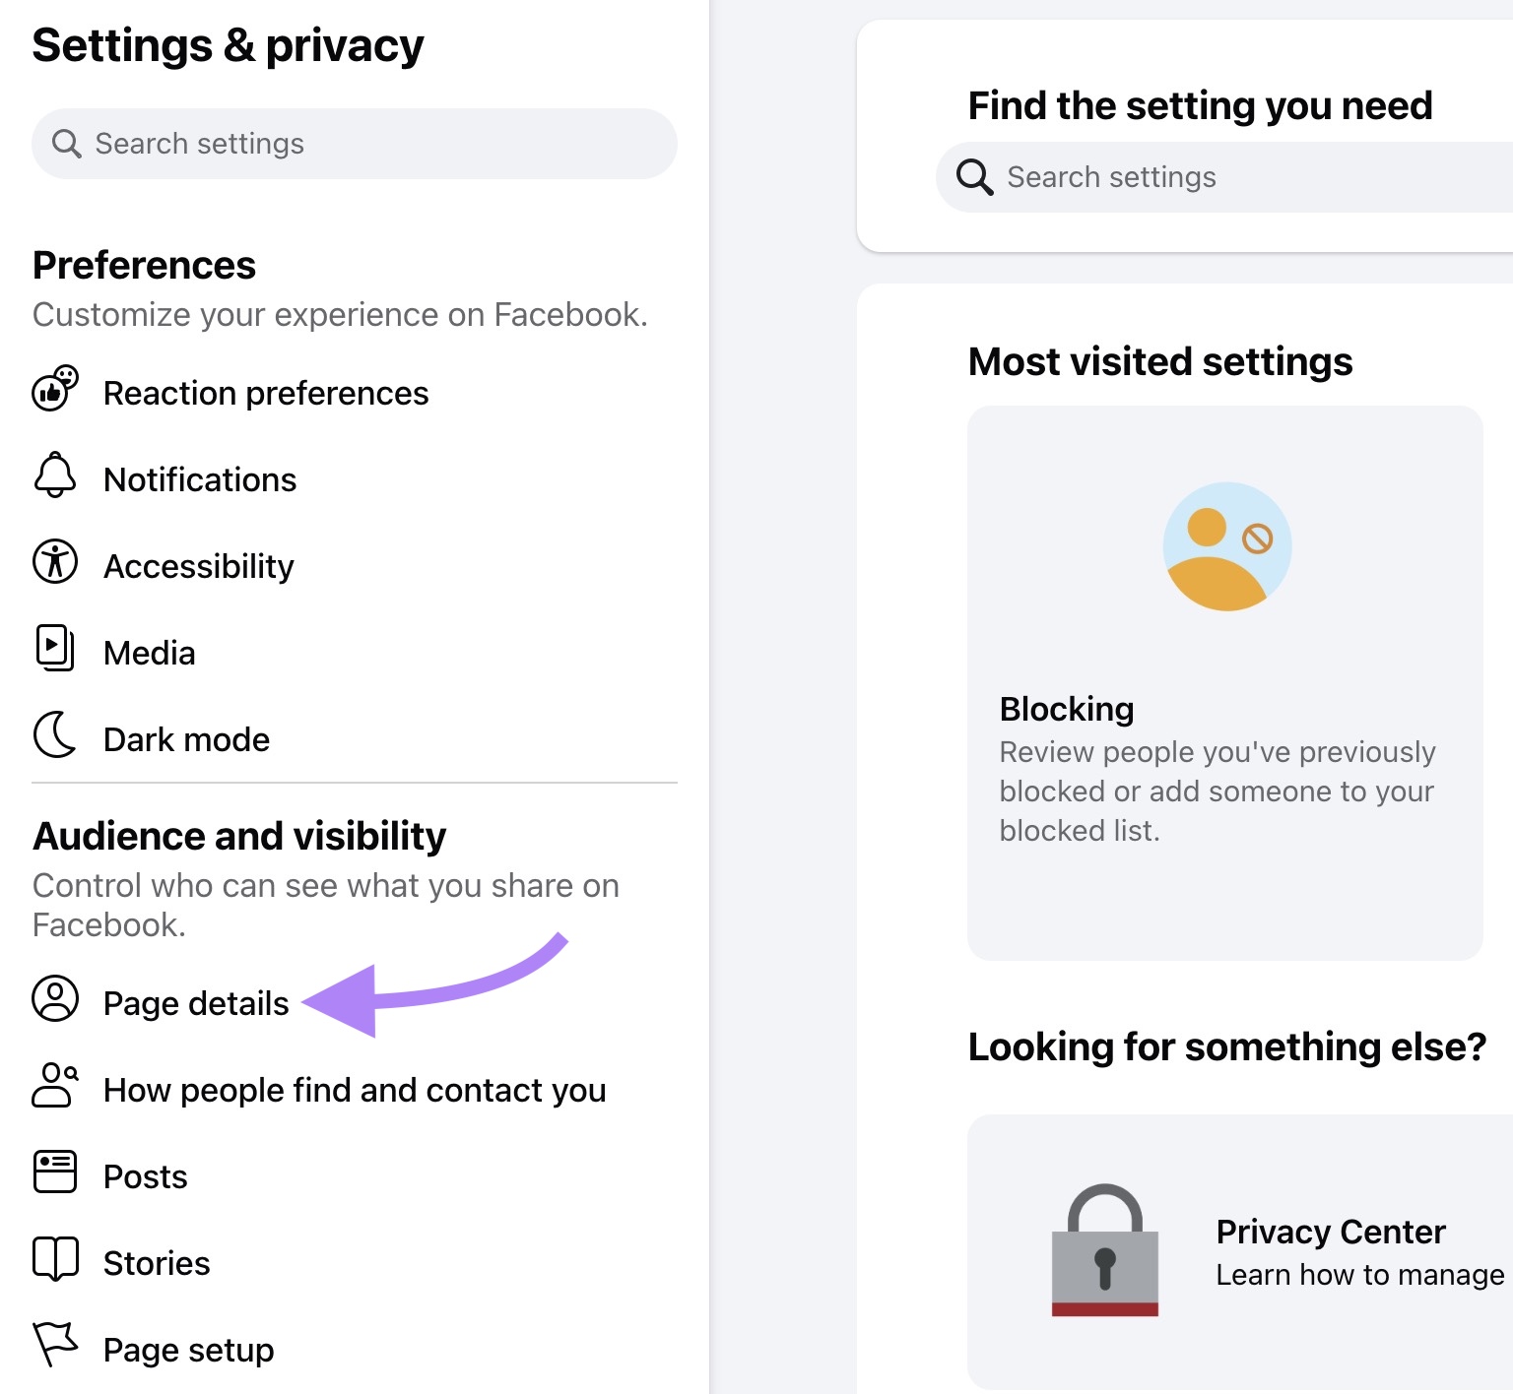Screen dimensions: 1513x1394
Task: Click the Media settings icon
Action: point(54,648)
